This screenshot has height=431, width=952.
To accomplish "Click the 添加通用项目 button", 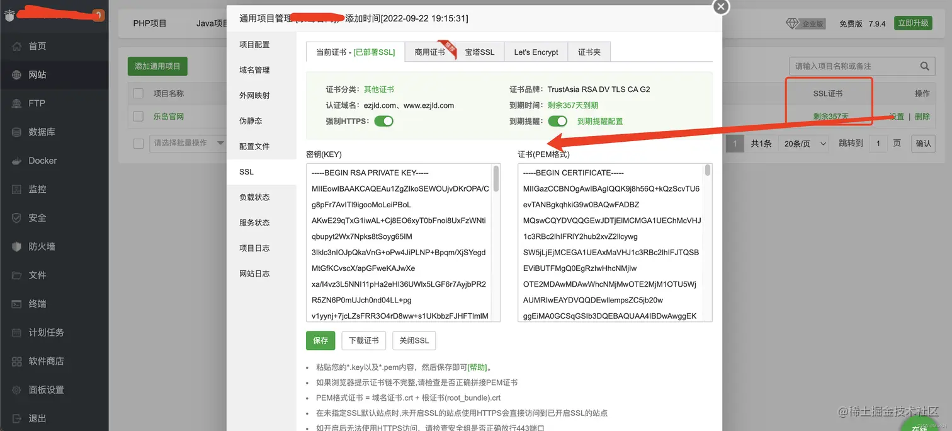I will click(x=157, y=66).
